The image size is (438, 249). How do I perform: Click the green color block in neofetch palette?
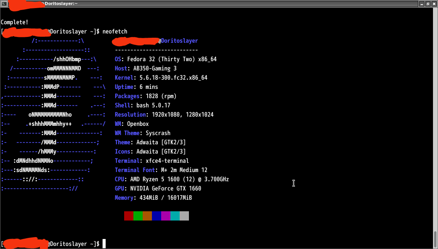(x=138, y=216)
